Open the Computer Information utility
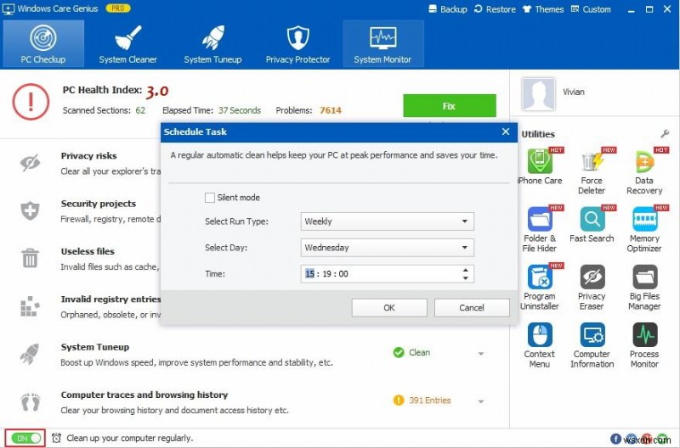680x448 pixels. [x=592, y=344]
